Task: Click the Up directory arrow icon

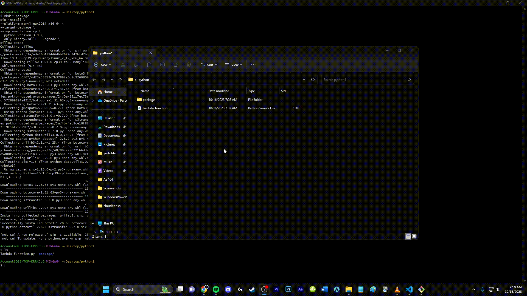Action: 120,80
